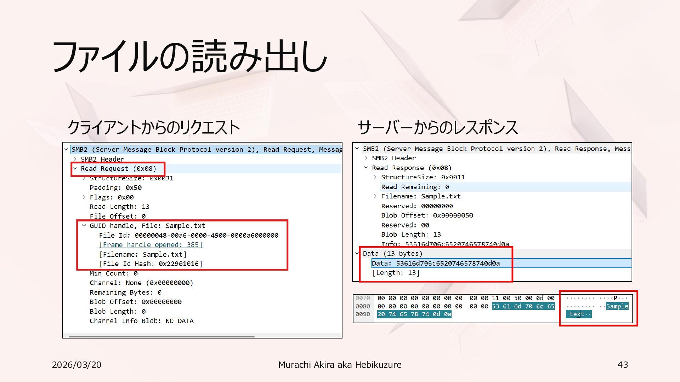Click hex offset 0080 row
680x382 pixels.
(x=363, y=306)
